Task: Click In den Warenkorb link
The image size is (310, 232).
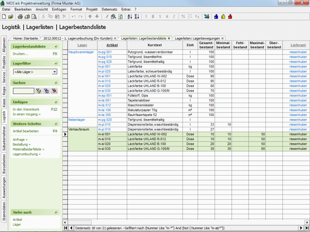Action: tap(26, 109)
